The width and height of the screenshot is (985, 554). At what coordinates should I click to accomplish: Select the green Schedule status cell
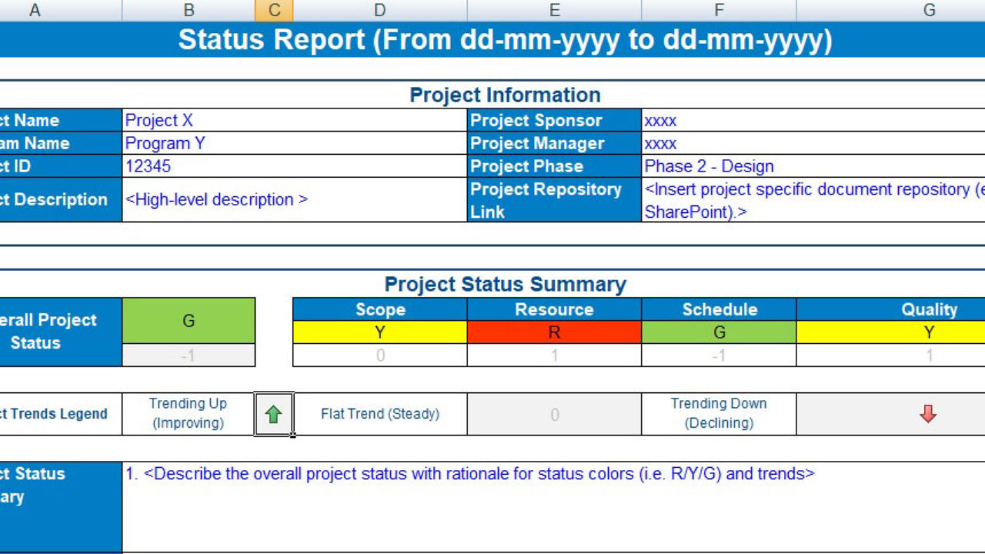click(x=719, y=332)
